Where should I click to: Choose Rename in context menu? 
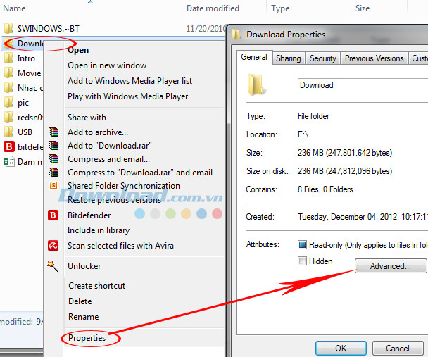tap(84, 317)
